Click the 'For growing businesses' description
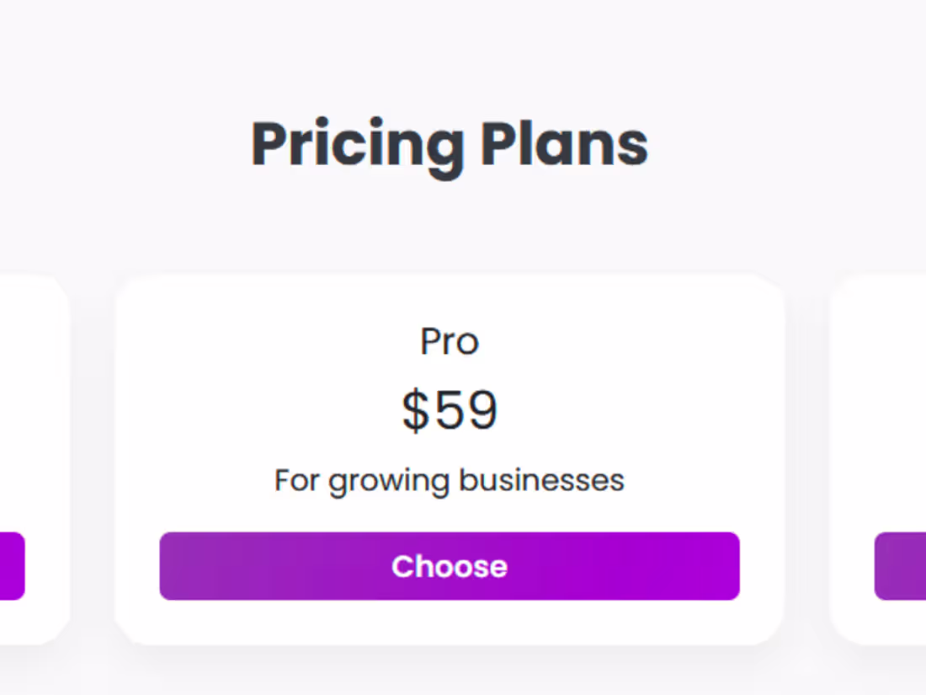The height and width of the screenshot is (695, 926). 450,480
